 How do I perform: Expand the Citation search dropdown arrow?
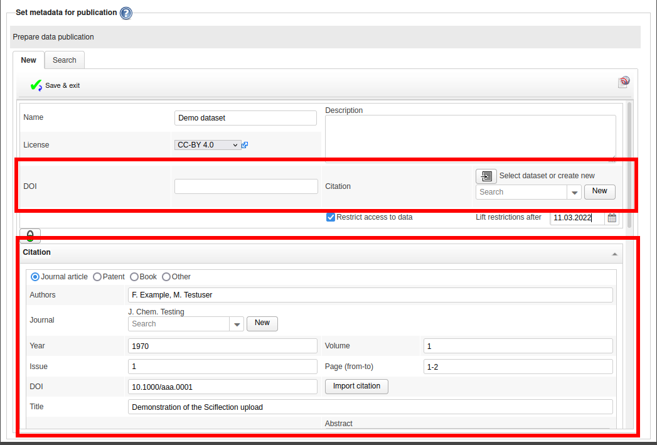(x=574, y=192)
